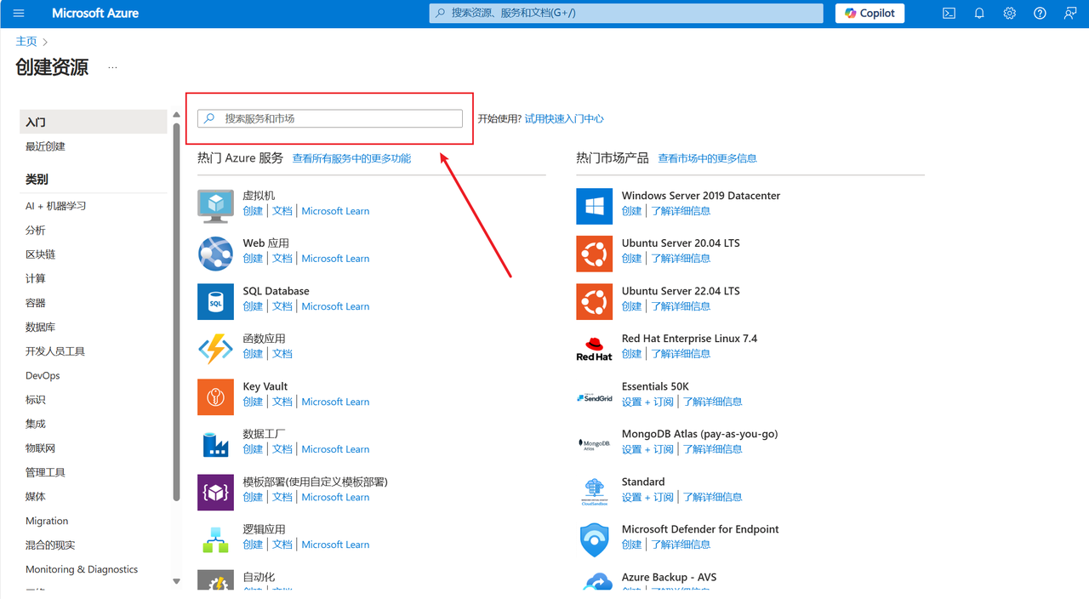
Task: Click the SQL Database icon
Action: pyautogui.click(x=215, y=302)
